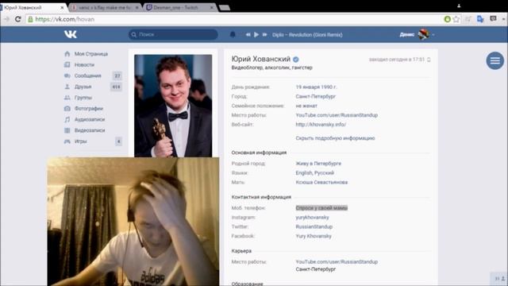Open the Yury Khovansky Facebook link
Viewport: 508px width, 286px height.
click(x=314, y=236)
